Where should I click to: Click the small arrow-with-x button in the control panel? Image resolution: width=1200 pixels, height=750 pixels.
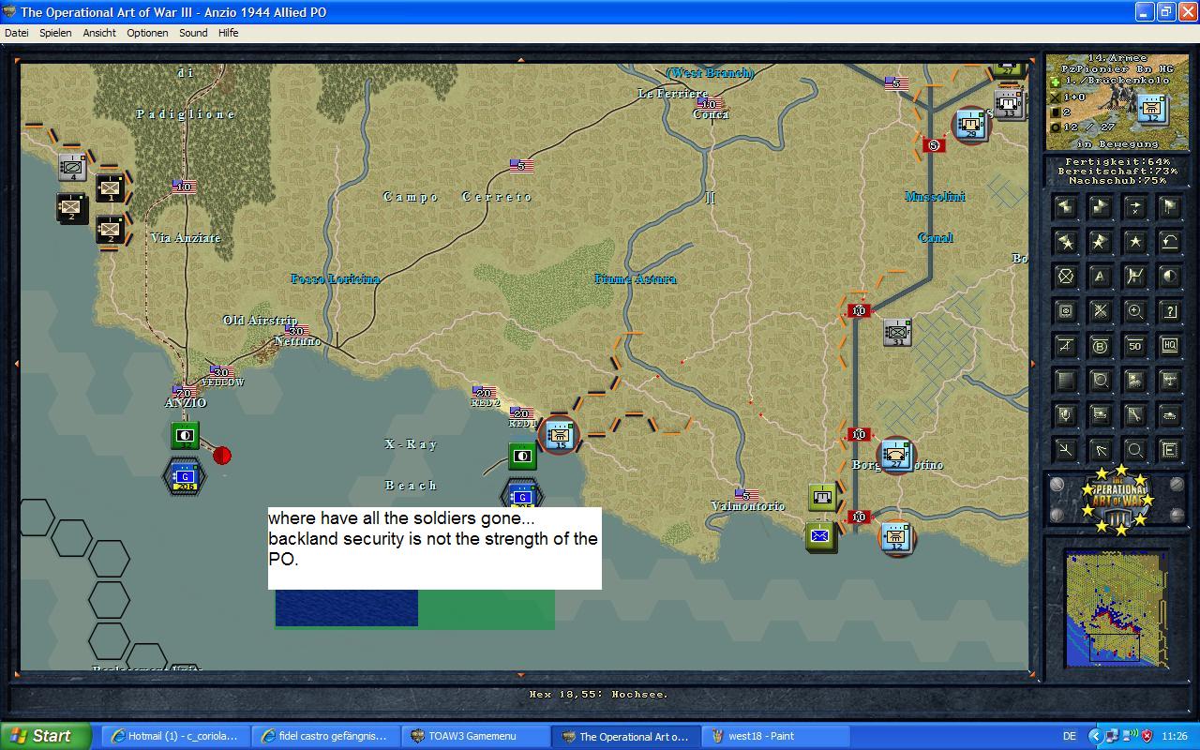tap(1134, 207)
